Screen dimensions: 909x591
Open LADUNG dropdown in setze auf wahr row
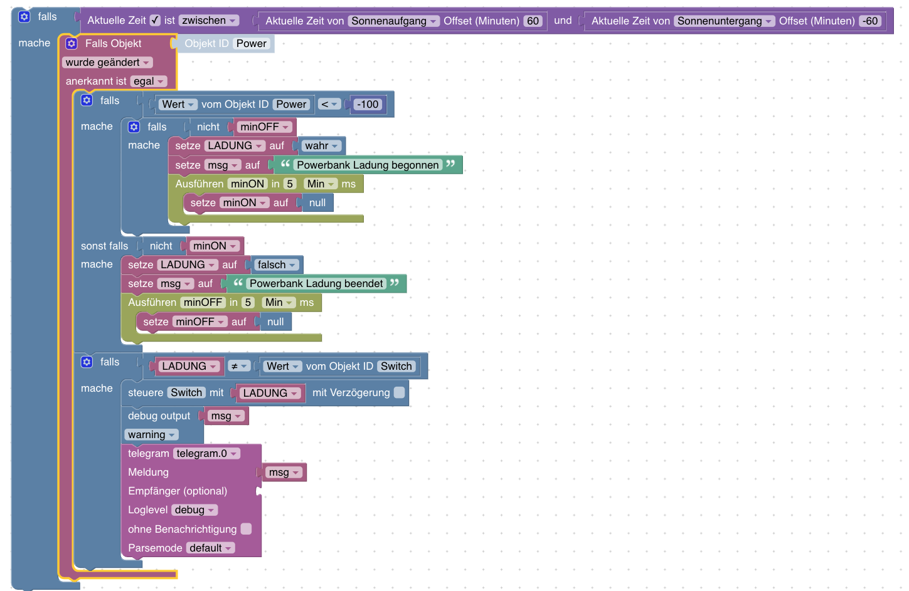tap(235, 145)
